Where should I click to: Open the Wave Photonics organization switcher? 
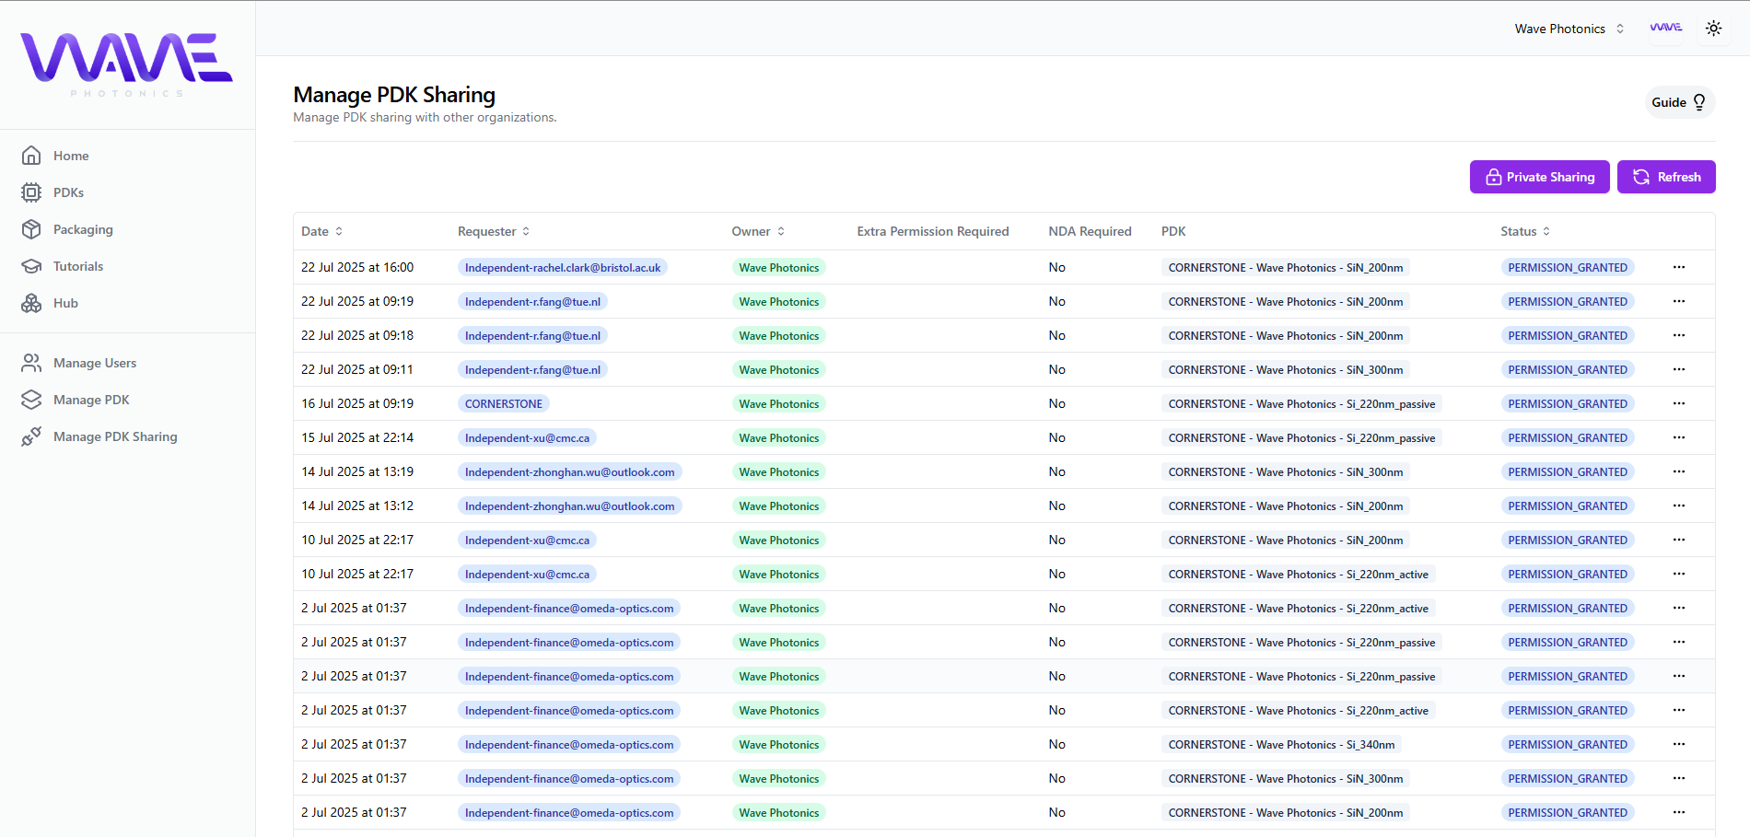(1569, 29)
